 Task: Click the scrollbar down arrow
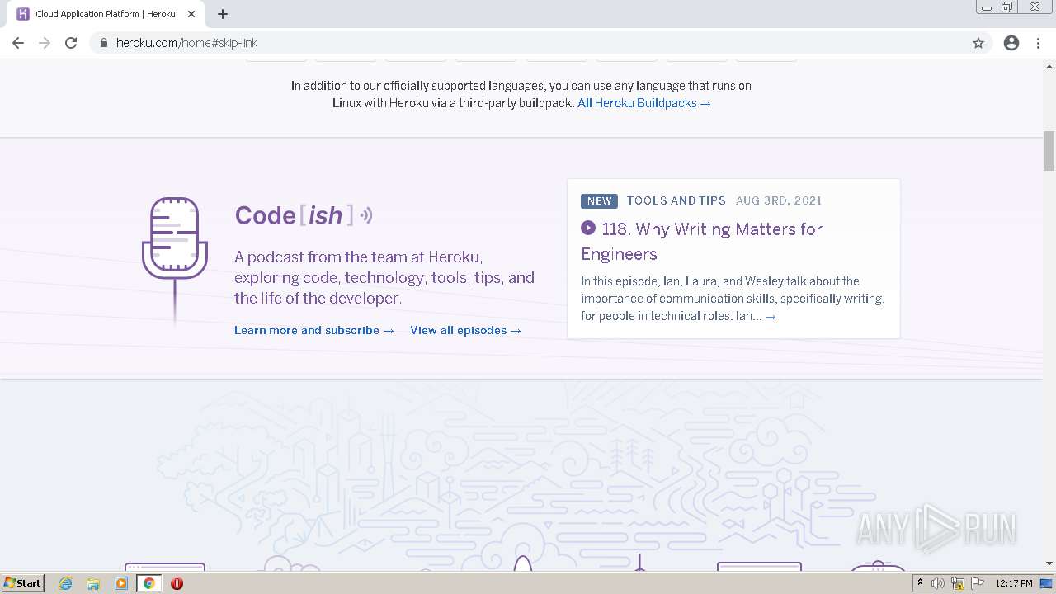point(1049,563)
